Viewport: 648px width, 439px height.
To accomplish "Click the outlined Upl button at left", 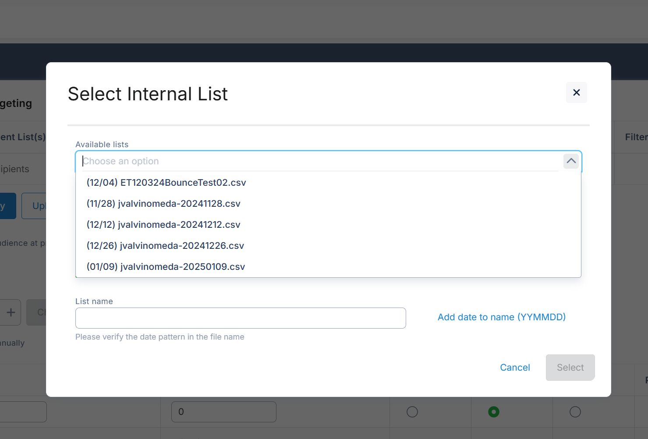I will pos(34,206).
